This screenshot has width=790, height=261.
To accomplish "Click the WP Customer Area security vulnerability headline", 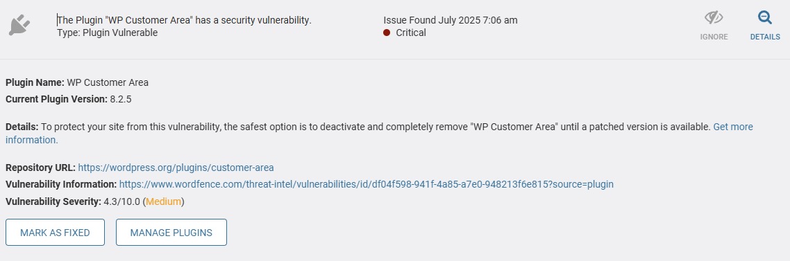I will click(185, 20).
